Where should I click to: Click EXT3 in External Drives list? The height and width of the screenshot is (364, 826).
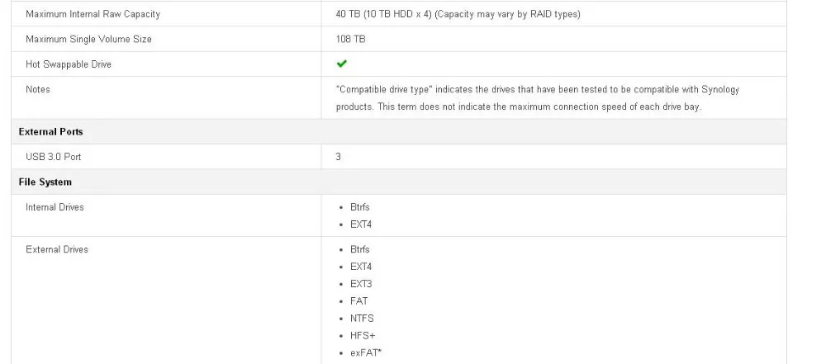point(361,284)
